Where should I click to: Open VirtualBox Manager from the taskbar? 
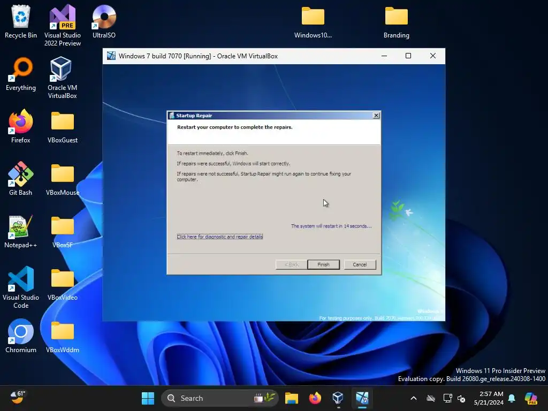tap(338, 398)
